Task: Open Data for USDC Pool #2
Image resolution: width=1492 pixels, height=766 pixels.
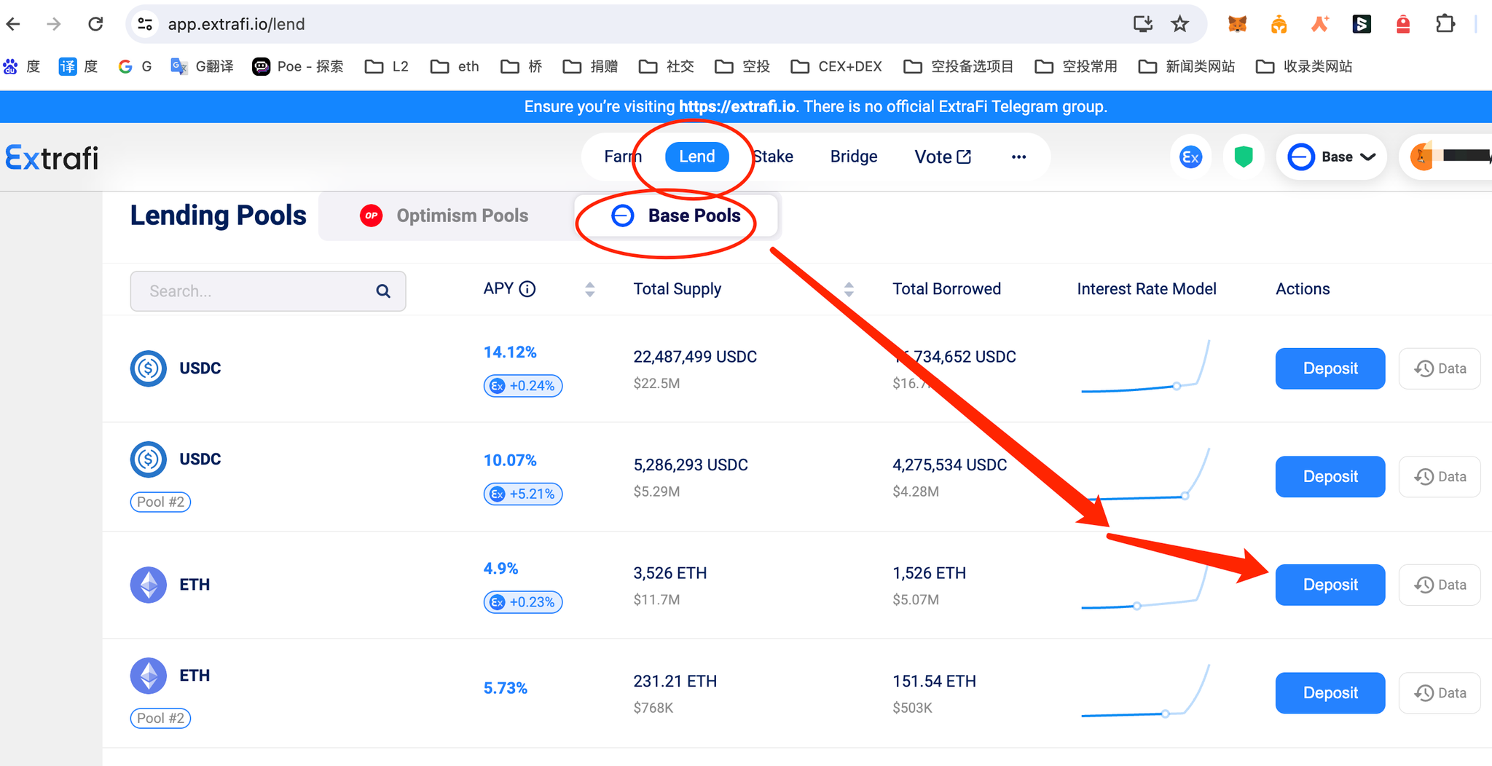Action: 1440,477
